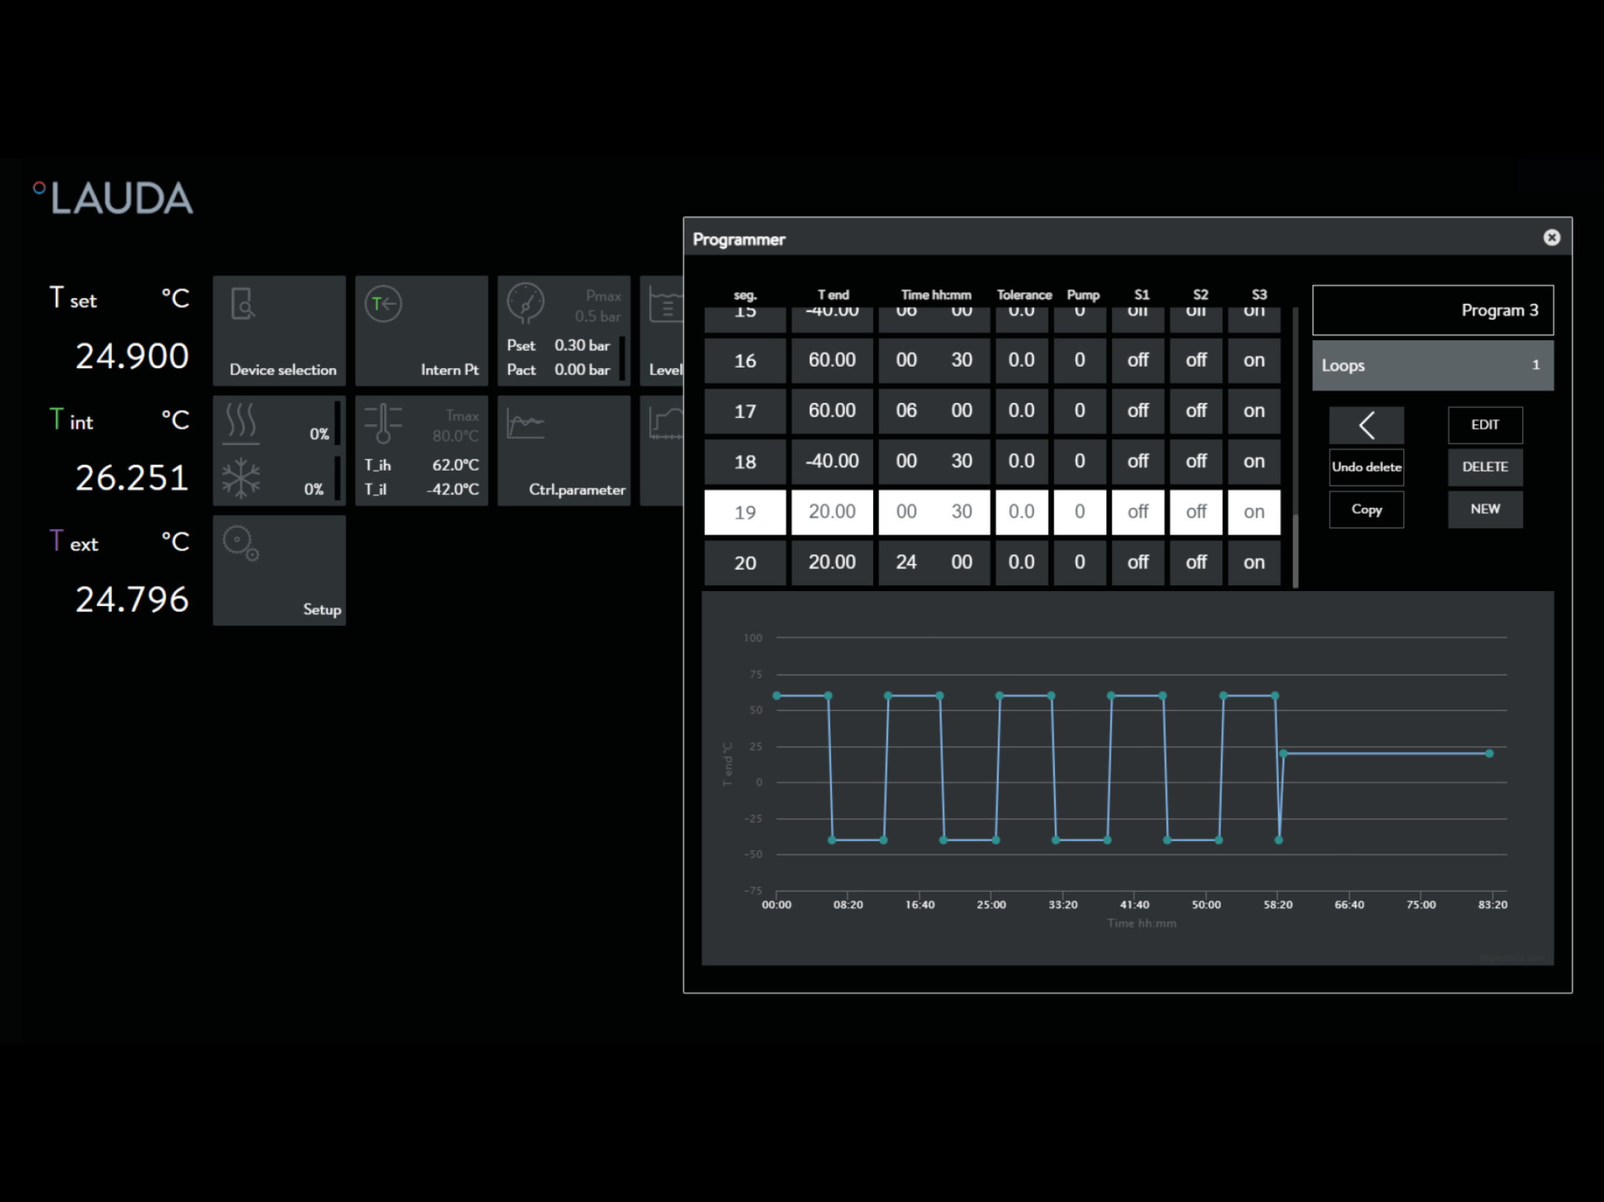1604x1202 pixels.
Task: Toggle S3 on in segment 17
Action: (x=1253, y=411)
